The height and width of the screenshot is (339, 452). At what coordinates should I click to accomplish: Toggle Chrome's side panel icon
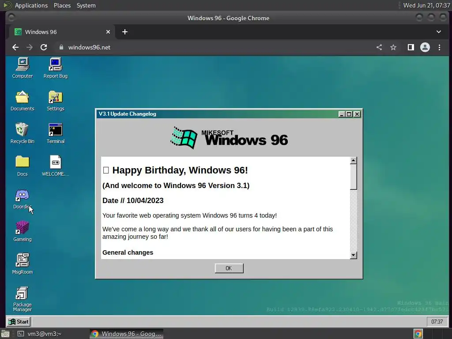411,47
